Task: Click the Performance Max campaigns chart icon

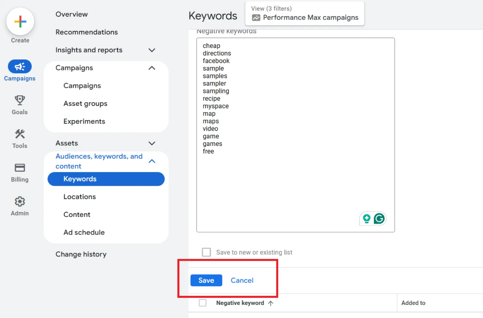Action: point(256,18)
